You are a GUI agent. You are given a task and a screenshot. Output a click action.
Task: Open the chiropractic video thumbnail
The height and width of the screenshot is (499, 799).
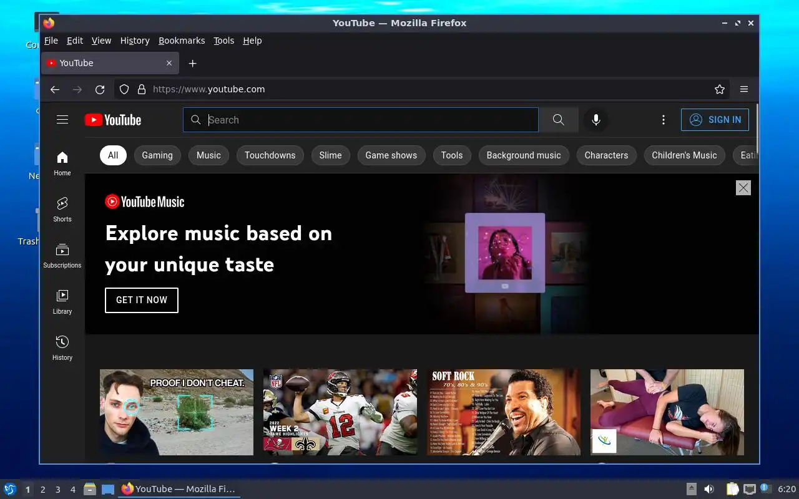(667, 412)
